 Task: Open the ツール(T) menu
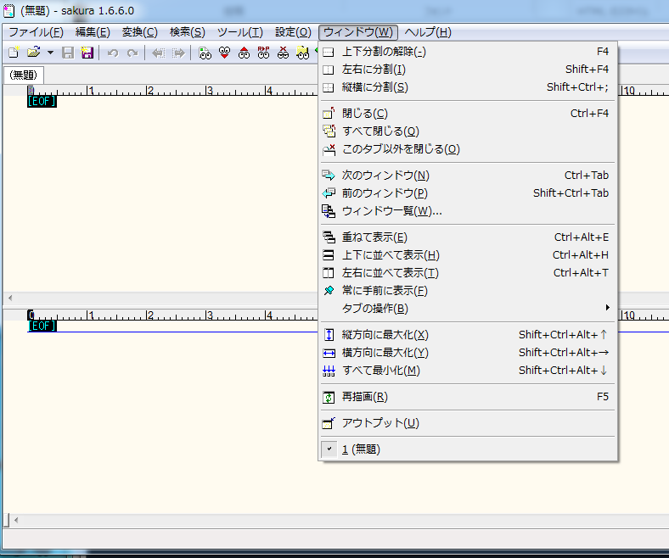(239, 32)
